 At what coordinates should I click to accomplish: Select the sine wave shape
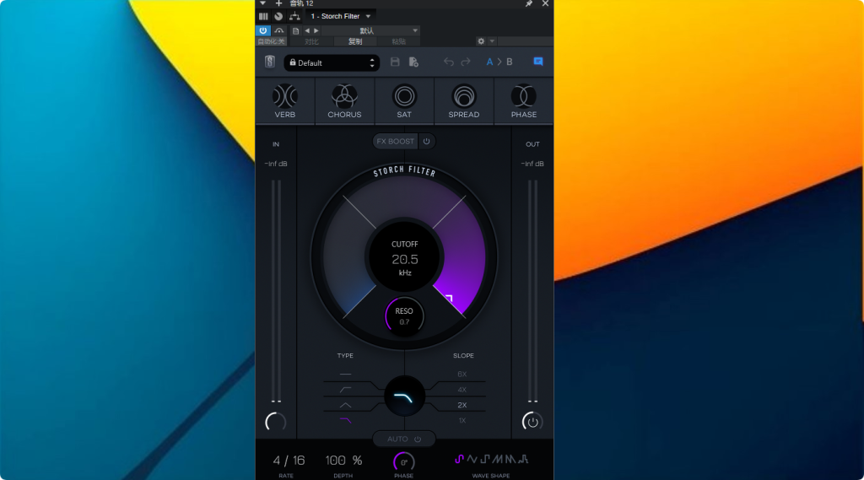click(x=460, y=459)
